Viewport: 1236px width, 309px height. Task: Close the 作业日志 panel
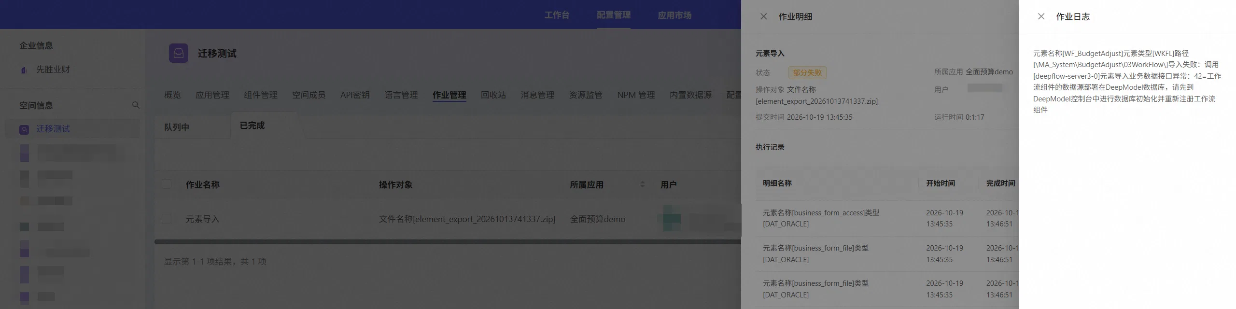click(x=1041, y=16)
